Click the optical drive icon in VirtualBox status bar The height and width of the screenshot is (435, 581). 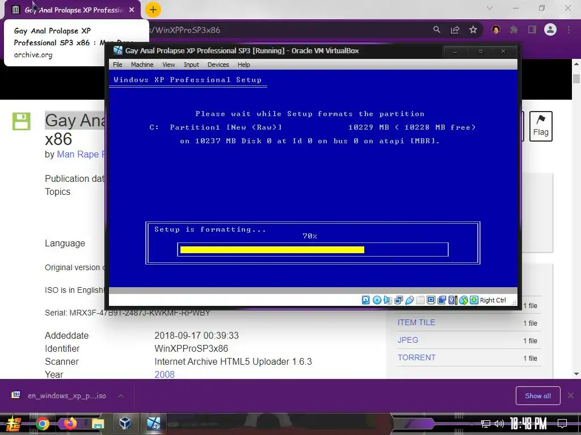[x=377, y=300]
